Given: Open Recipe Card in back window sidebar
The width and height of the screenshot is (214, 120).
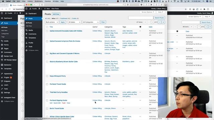Looking at the screenshot, I should tap(8, 56).
